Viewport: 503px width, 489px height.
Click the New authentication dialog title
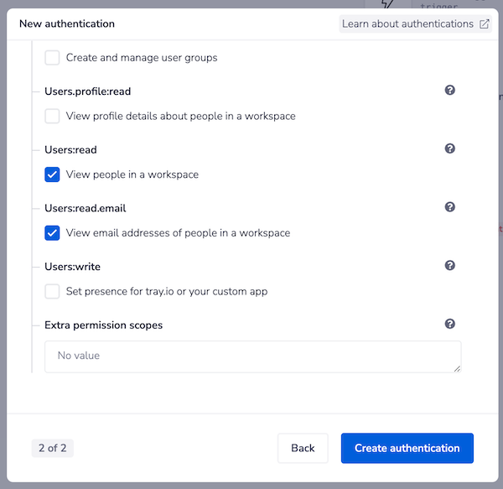click(x=67, y=24)
